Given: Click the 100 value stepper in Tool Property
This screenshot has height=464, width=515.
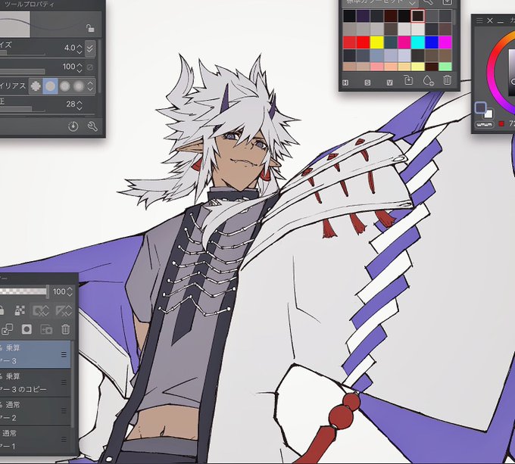Looking at the screenshot, I should [80, 68].
